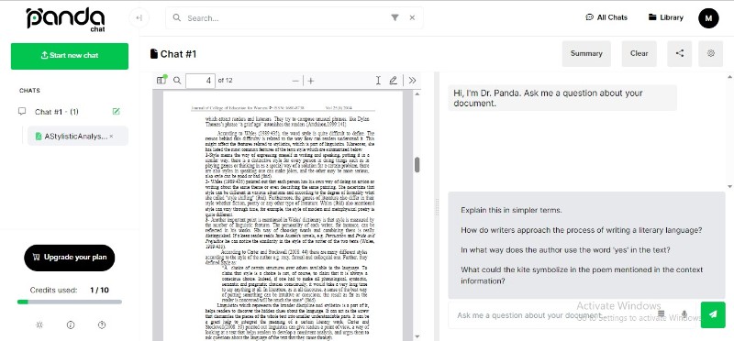The height and width of the screenshot is (341, 734).
Task: Toggle the PDF sidebar panel icon
Action: coord(161,80)
